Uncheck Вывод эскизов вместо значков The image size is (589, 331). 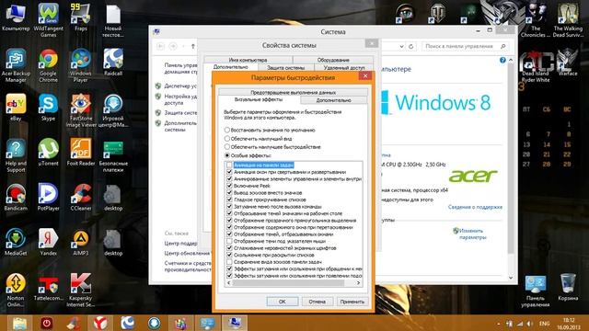click(x=229, y=192)
